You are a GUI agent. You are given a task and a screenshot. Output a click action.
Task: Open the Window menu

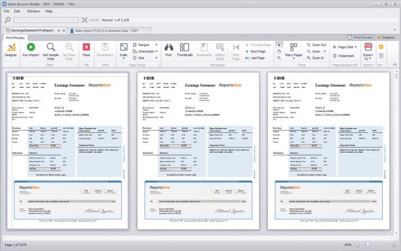pyautogui.click(x=33, y=10)
